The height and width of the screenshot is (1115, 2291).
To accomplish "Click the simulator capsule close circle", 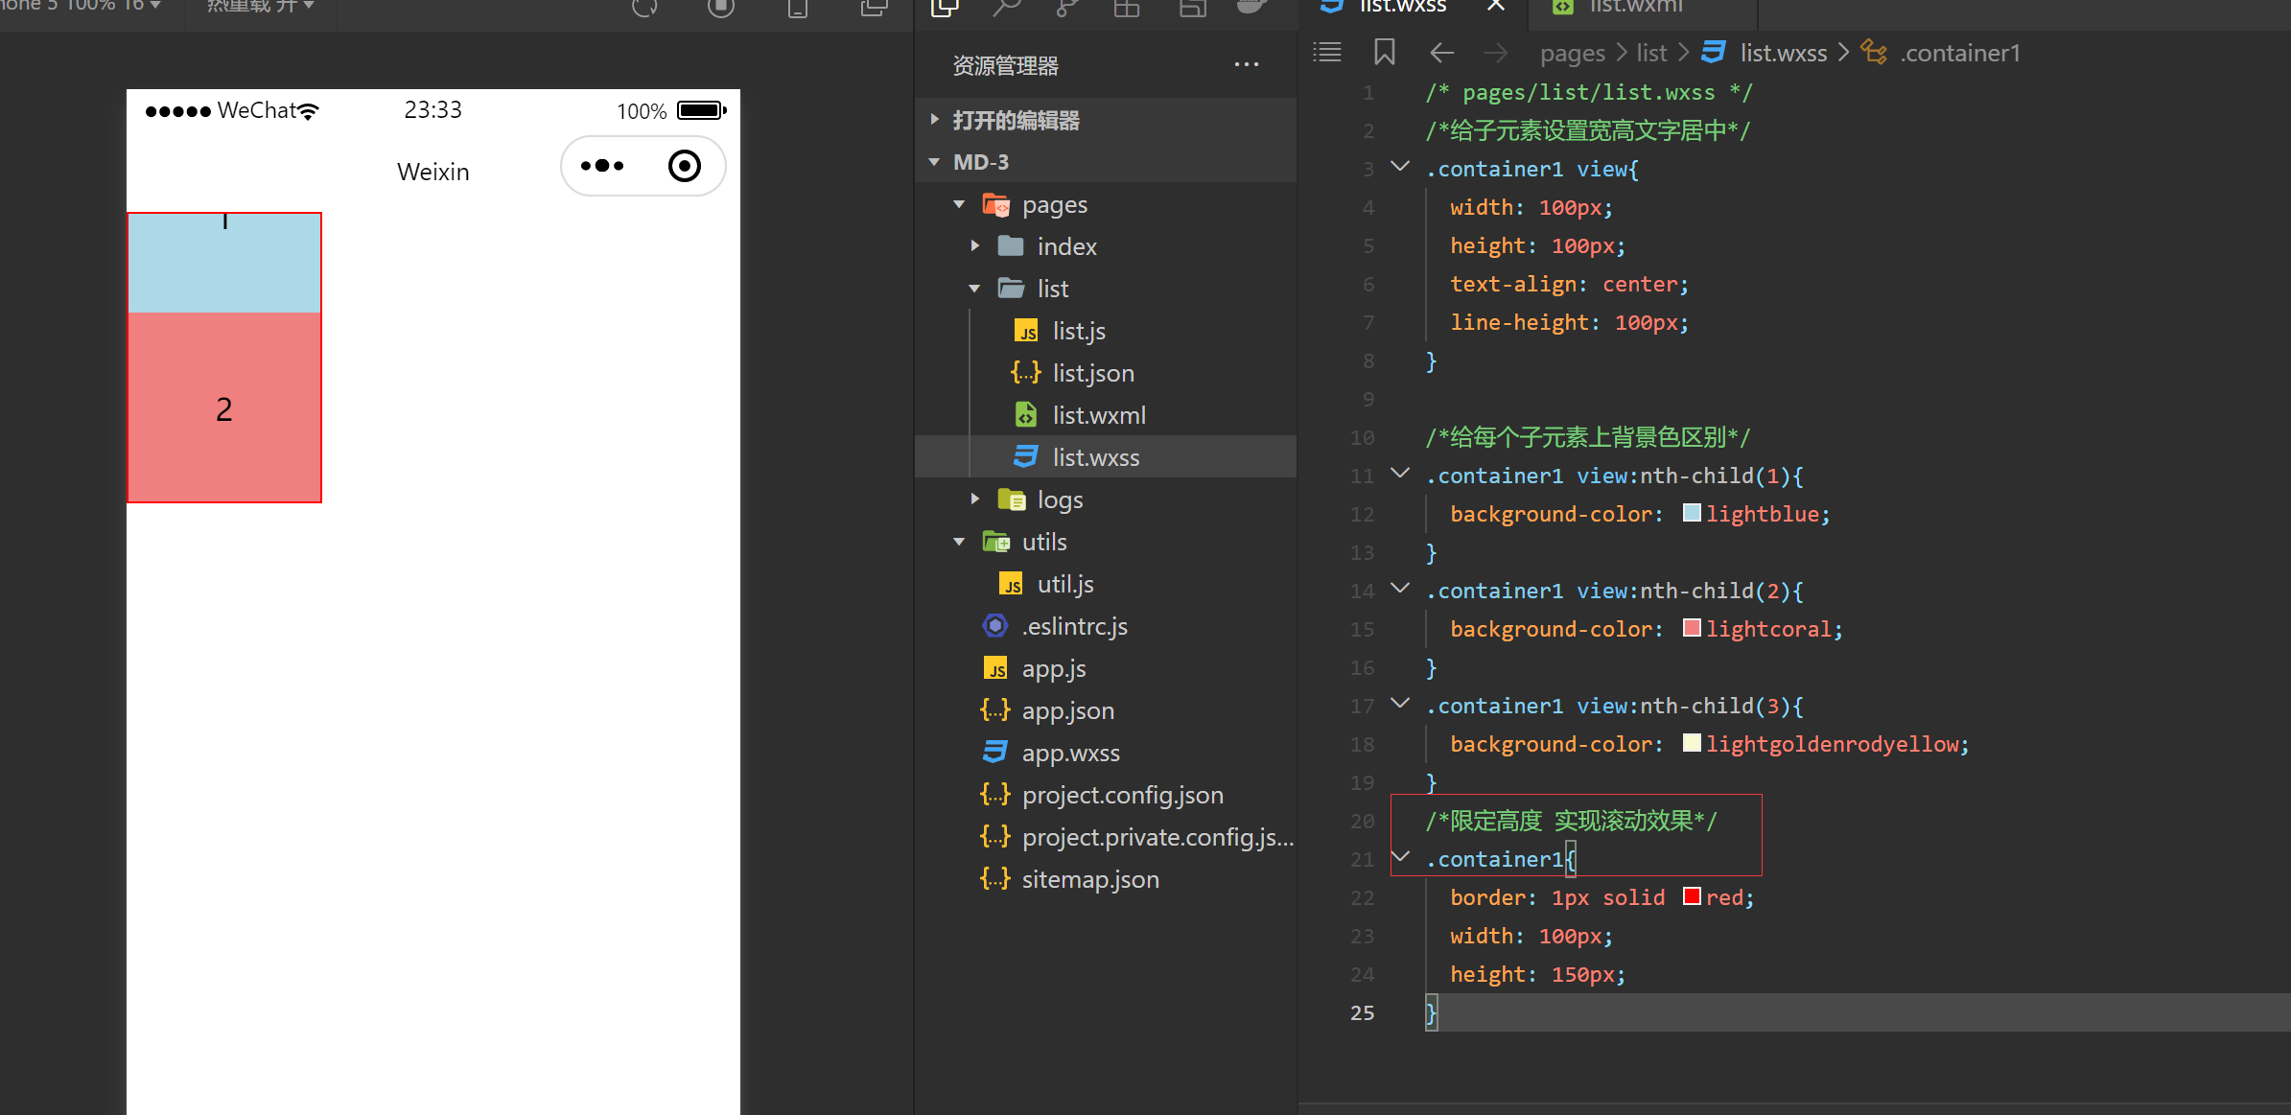I will [x=684, y=166].
